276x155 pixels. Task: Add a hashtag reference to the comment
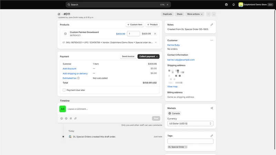tap(71, 118)
